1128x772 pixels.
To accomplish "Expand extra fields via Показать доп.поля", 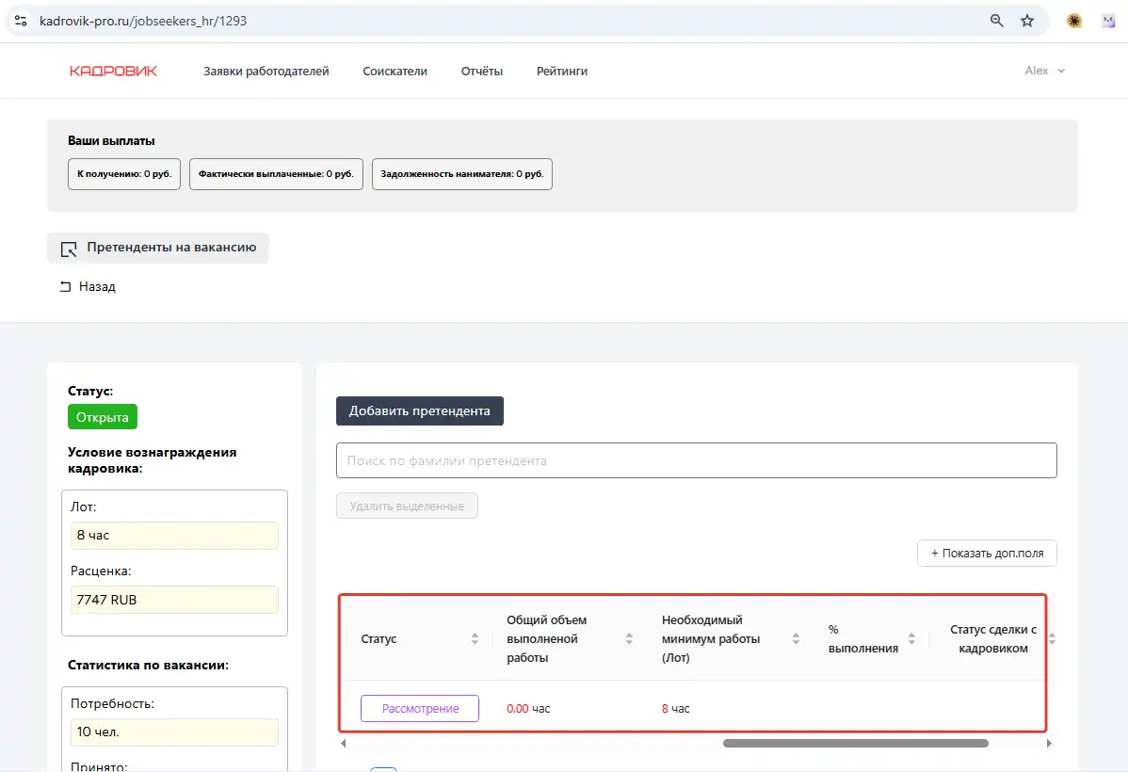I will 987,554.
